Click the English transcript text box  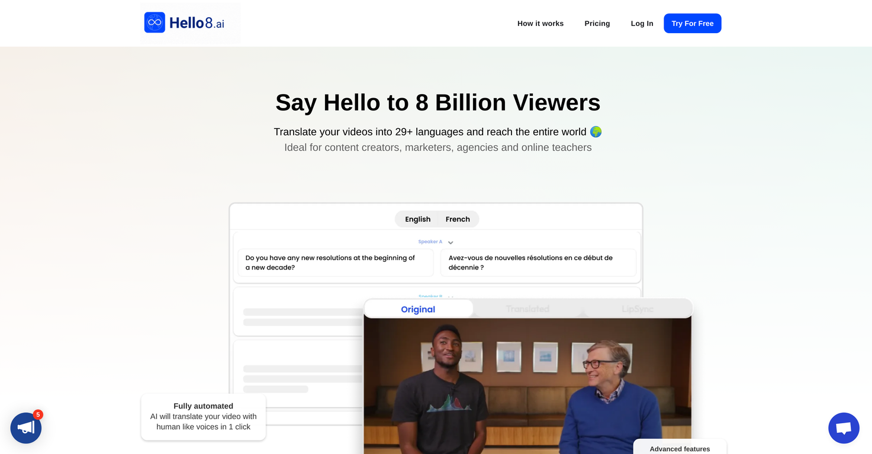point(335,262)
